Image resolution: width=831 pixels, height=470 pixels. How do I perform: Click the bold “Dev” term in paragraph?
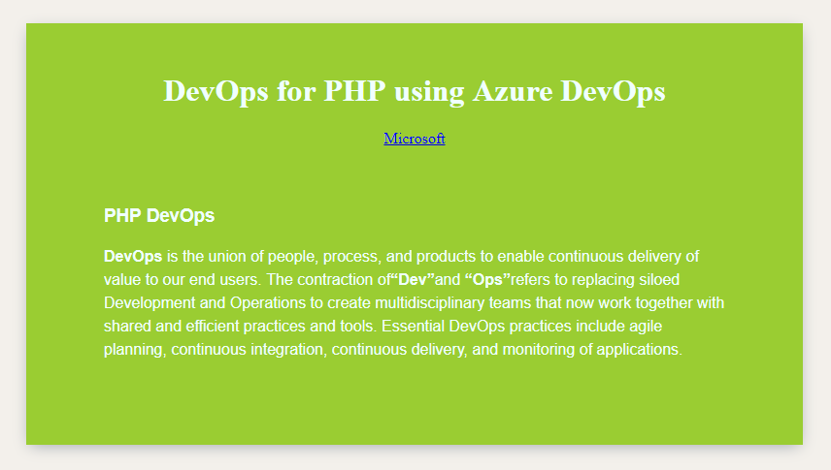[413, 279]
